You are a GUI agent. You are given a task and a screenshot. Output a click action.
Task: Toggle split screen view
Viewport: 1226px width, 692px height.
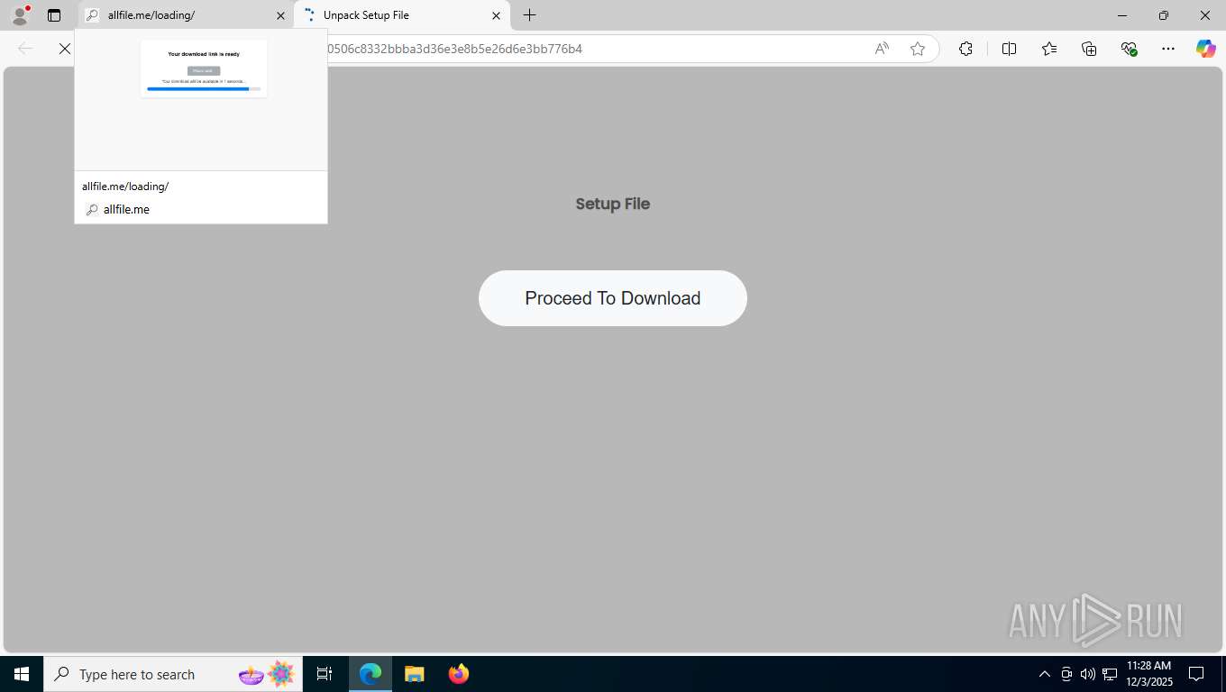coord(1010,49)
